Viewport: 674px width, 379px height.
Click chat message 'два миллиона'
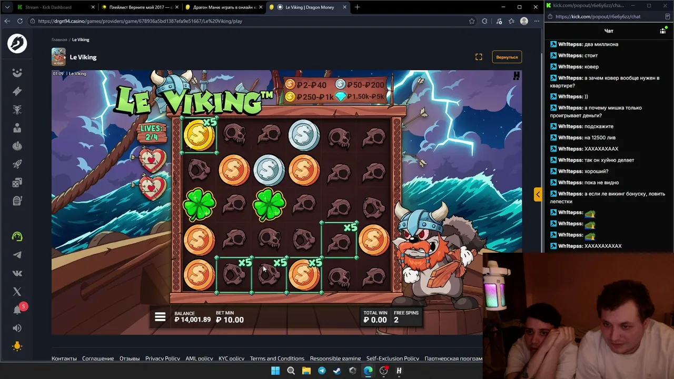601,44
